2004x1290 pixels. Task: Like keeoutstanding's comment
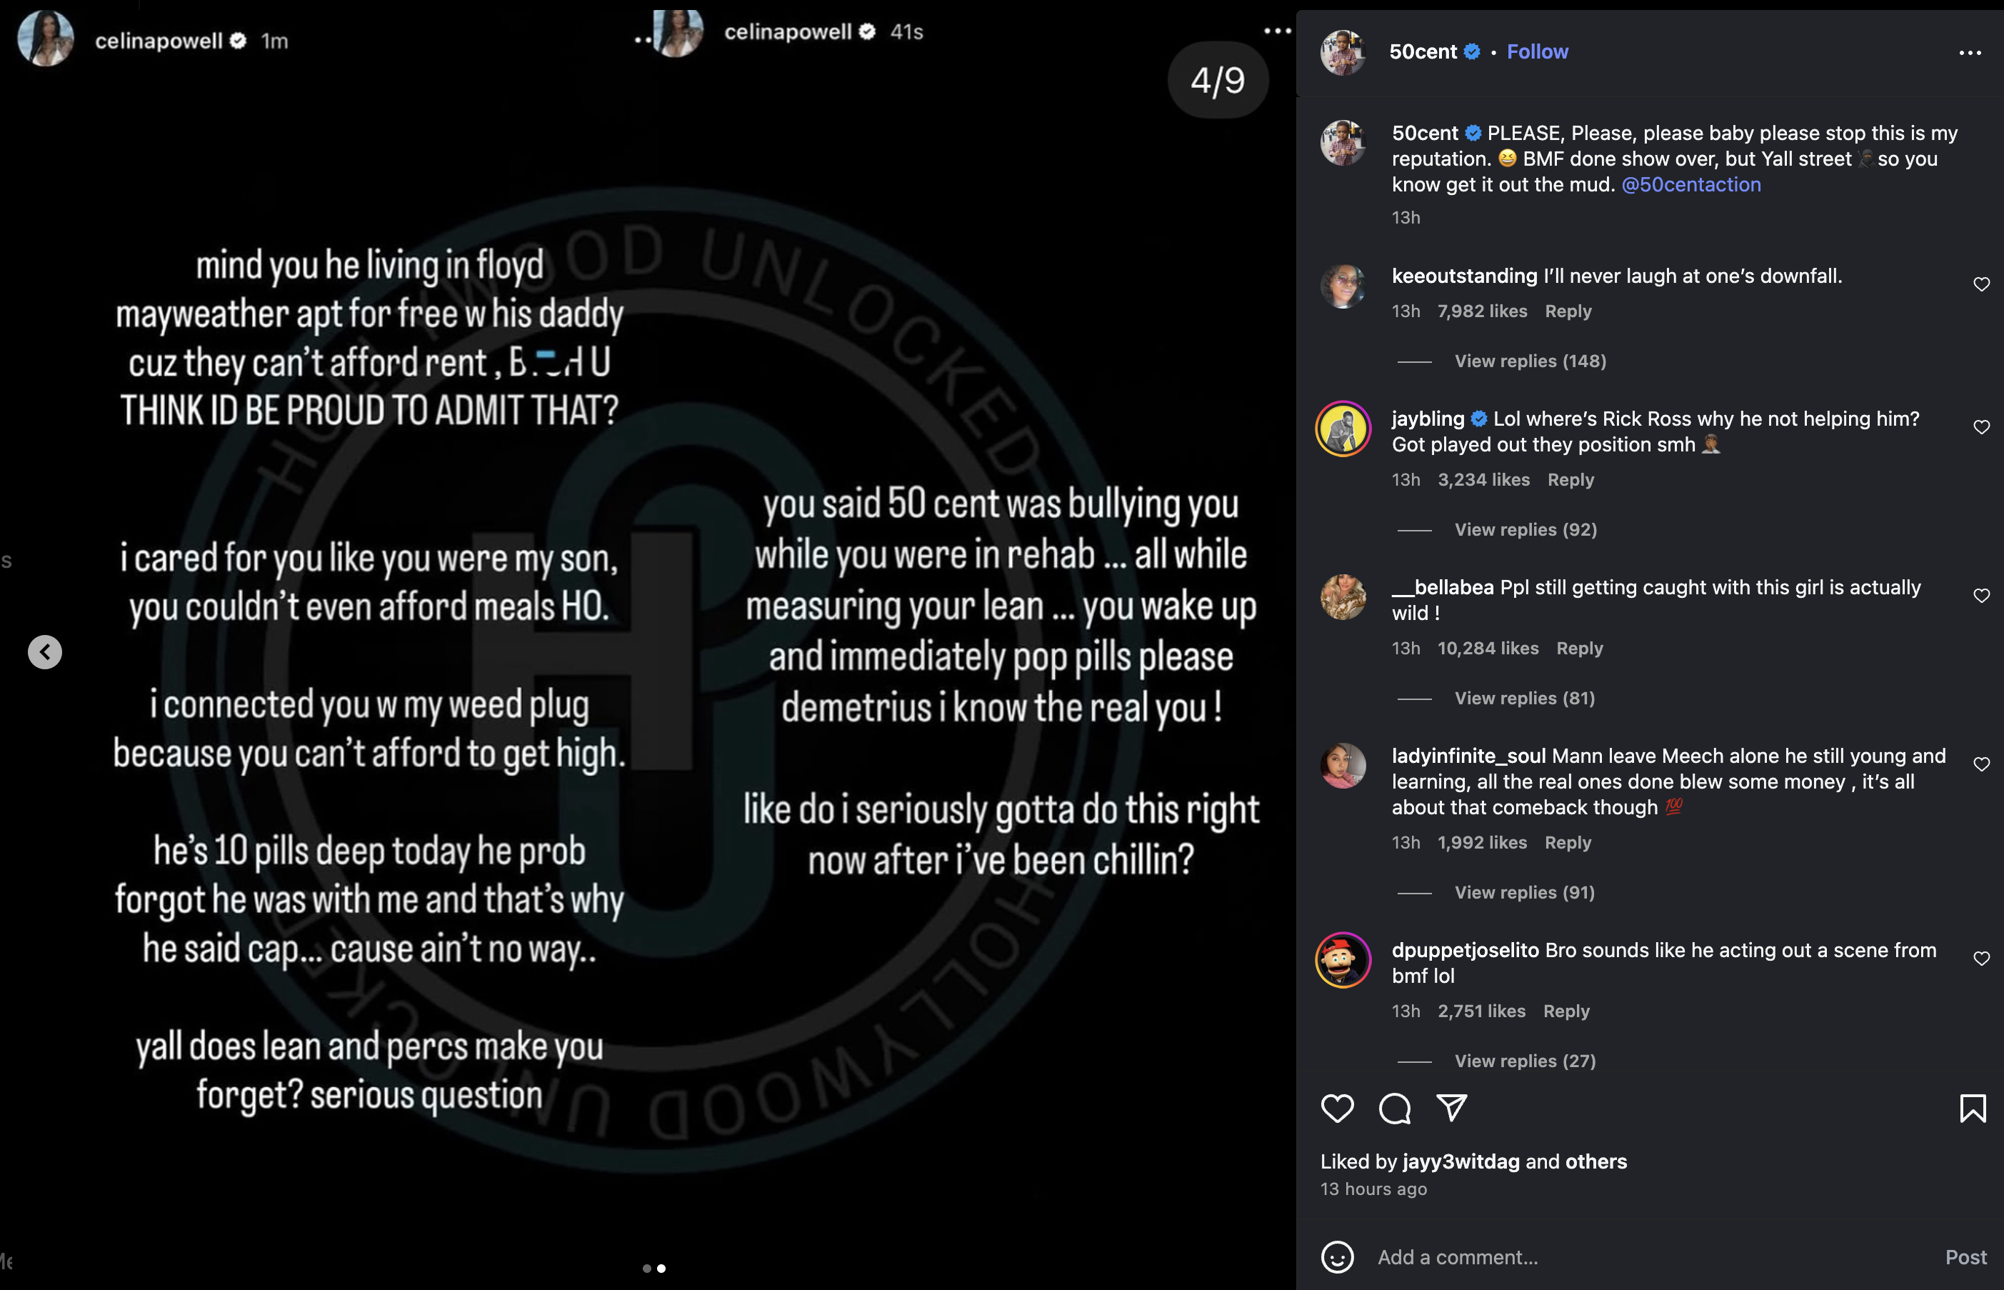[x=1980, y=285]
